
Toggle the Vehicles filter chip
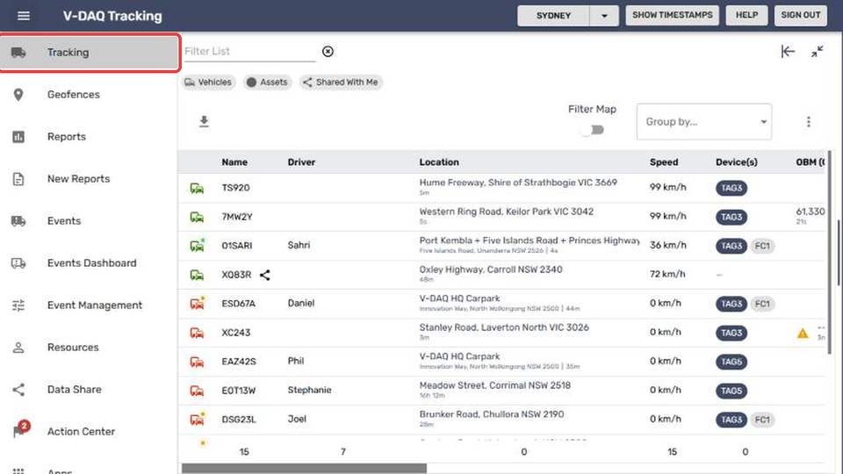(208, 83)
